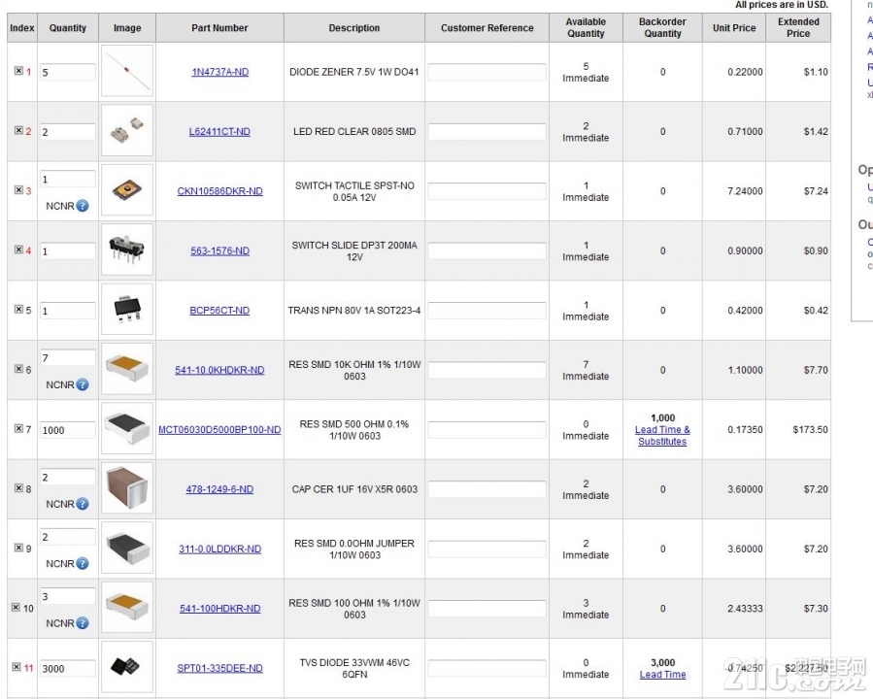Remove row 7 MCT06030D5000BP100-ND via X icon

18,428
